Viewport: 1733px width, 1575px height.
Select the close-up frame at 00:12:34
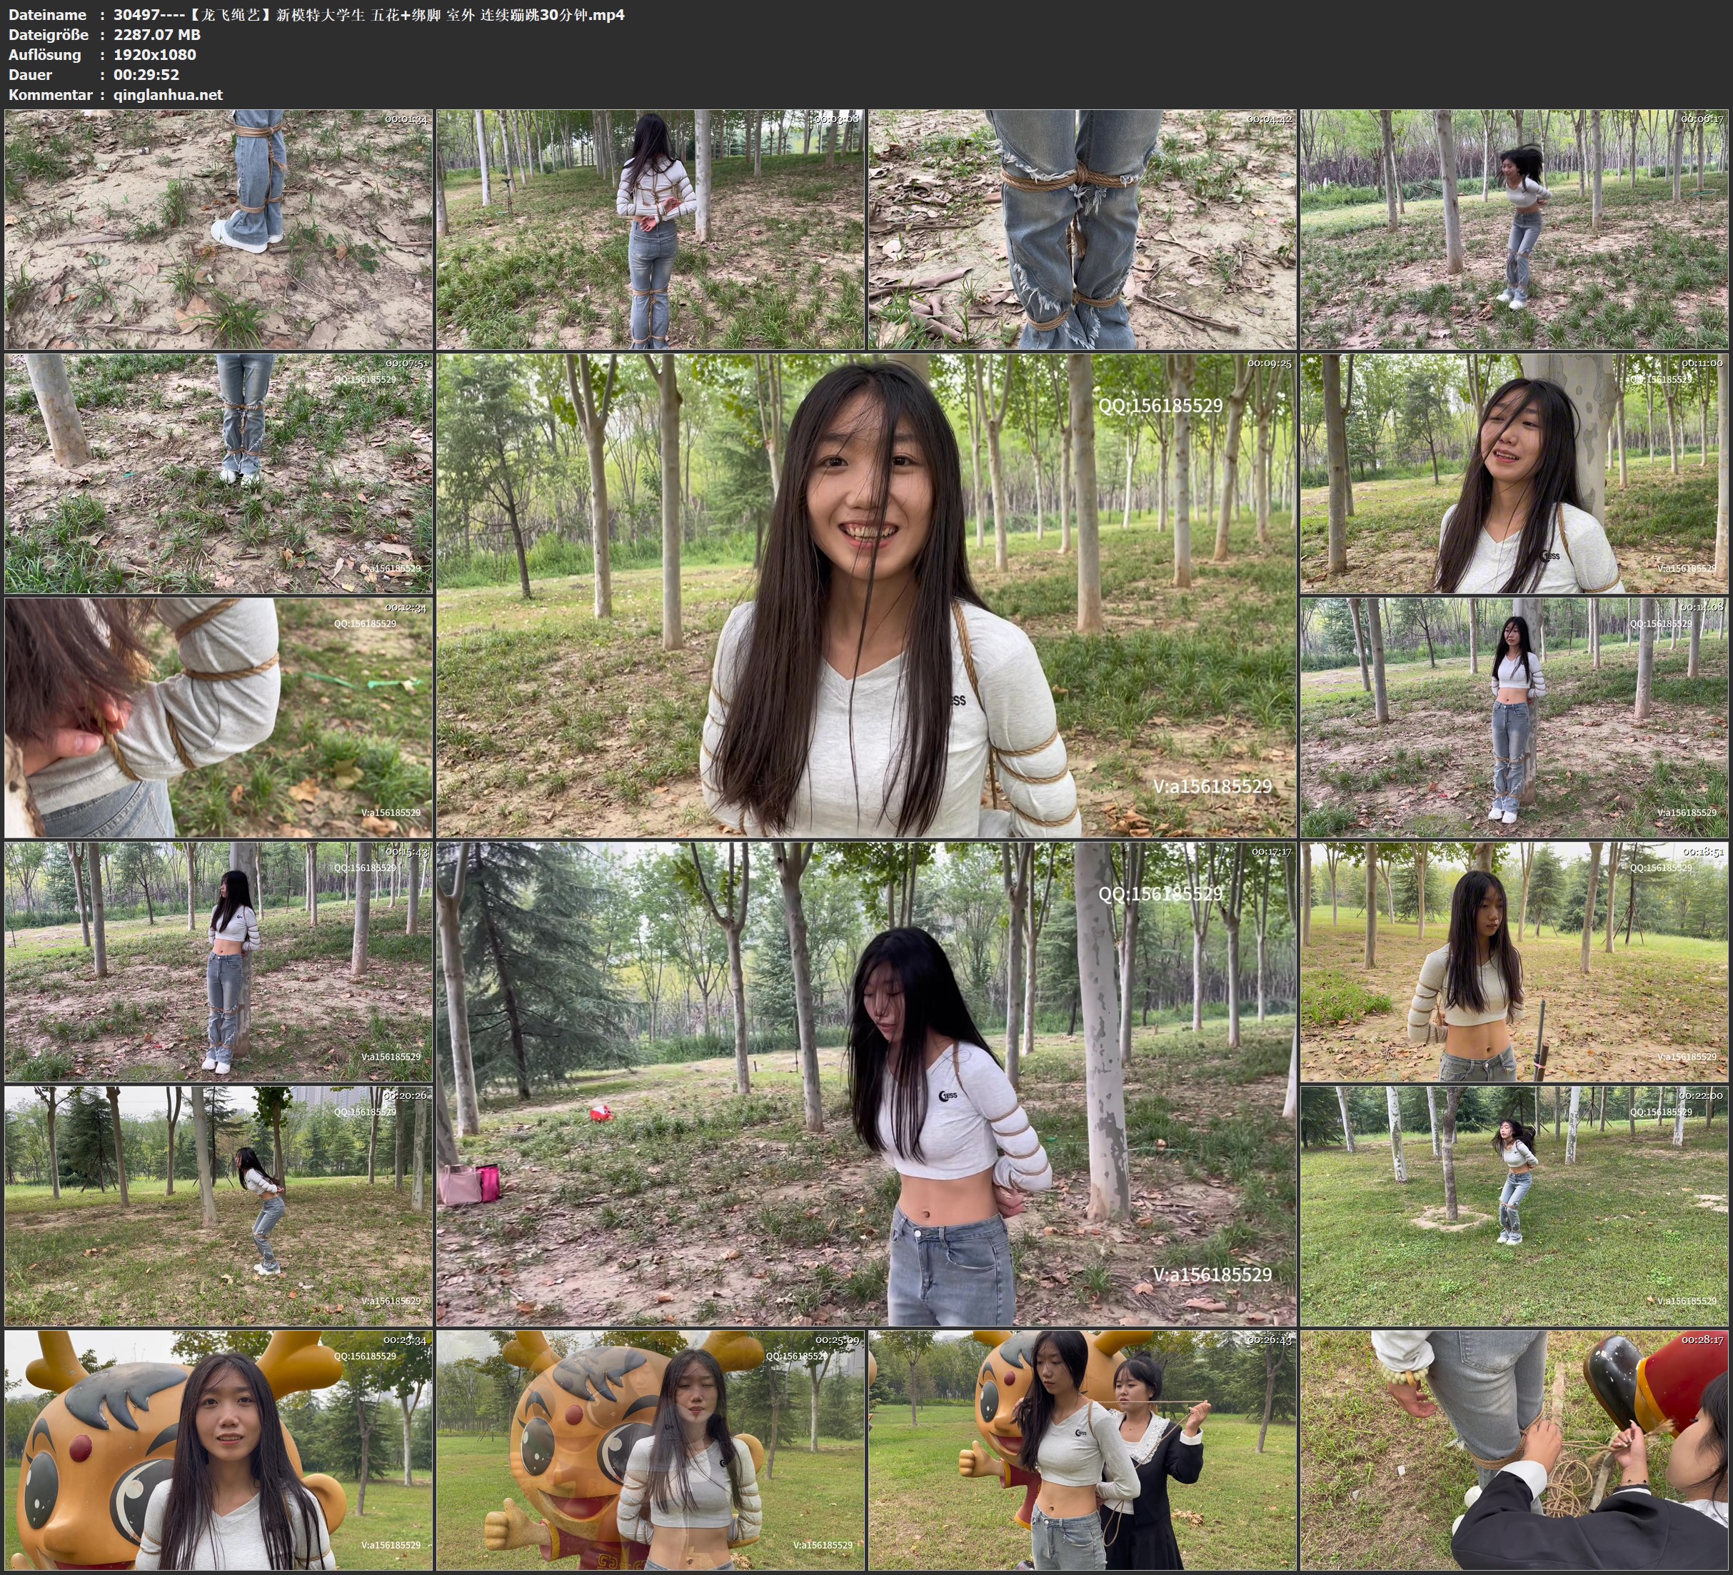218,718
